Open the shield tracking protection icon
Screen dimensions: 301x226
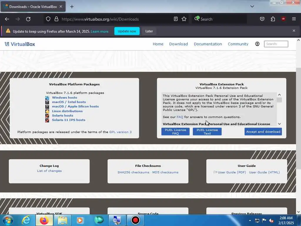tap(48, 19)
